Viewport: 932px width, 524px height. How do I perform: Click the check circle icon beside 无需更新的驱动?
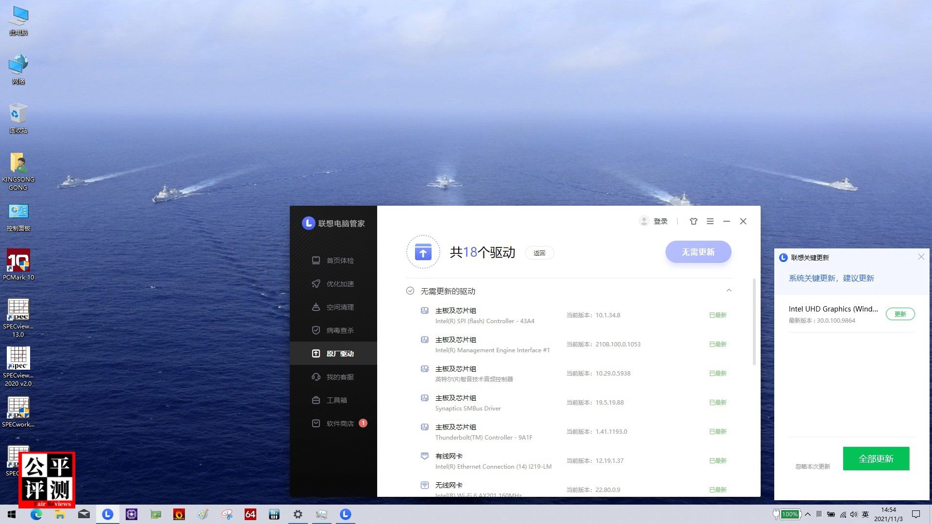410,291
